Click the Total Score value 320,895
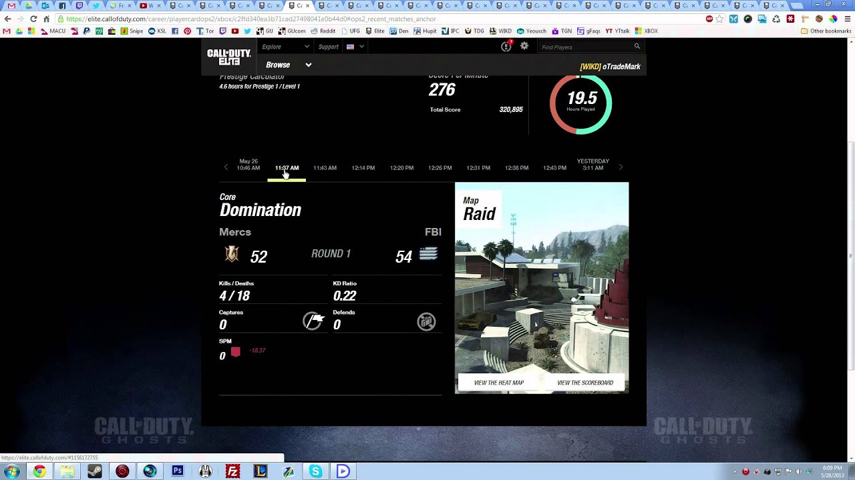 click(511, 109)
